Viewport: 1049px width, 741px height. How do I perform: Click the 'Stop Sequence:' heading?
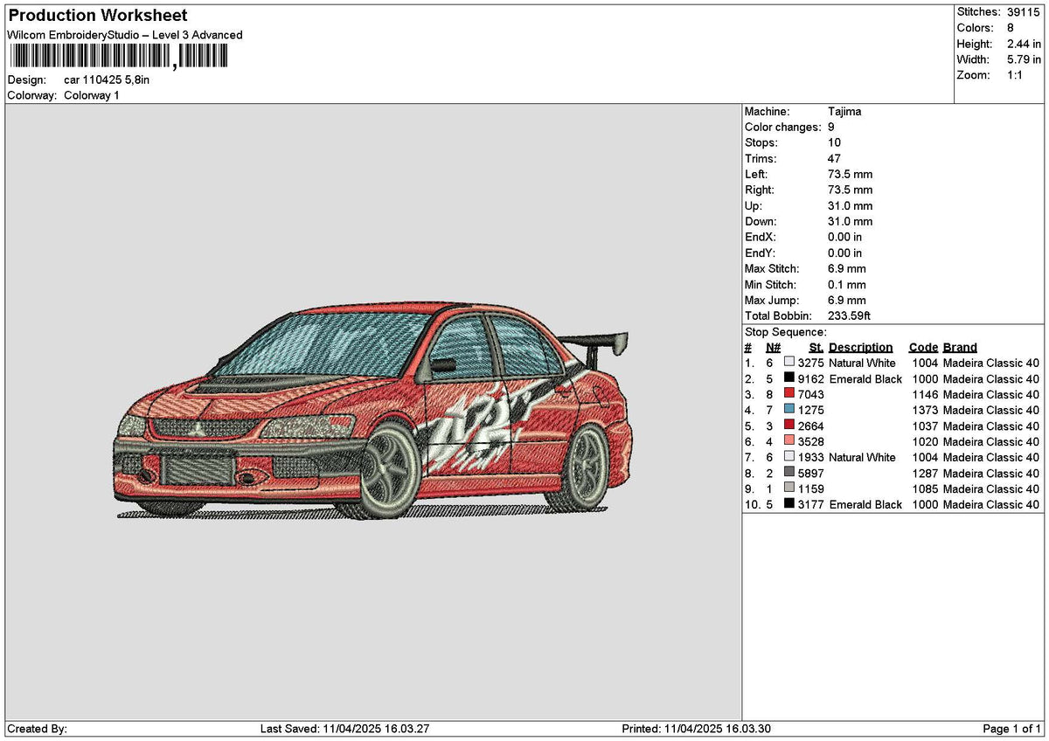click(x=785, y=332)
